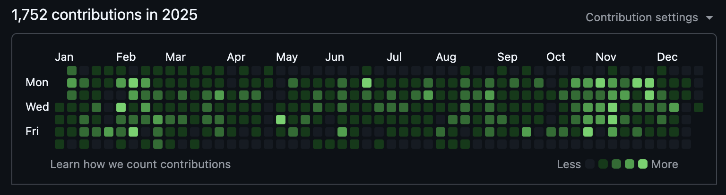The image size is (726, 195).
Task: Open the 'Learn how we count contributions' link
Action: click(140, 164)
